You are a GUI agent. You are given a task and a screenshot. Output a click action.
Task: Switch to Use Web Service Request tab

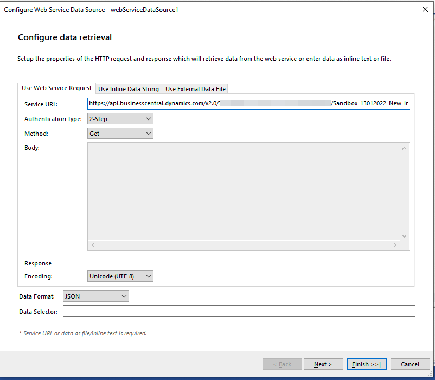click(x=56, y=88)
